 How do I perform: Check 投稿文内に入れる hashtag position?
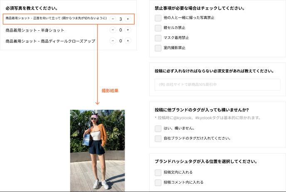tap(158, 172)
